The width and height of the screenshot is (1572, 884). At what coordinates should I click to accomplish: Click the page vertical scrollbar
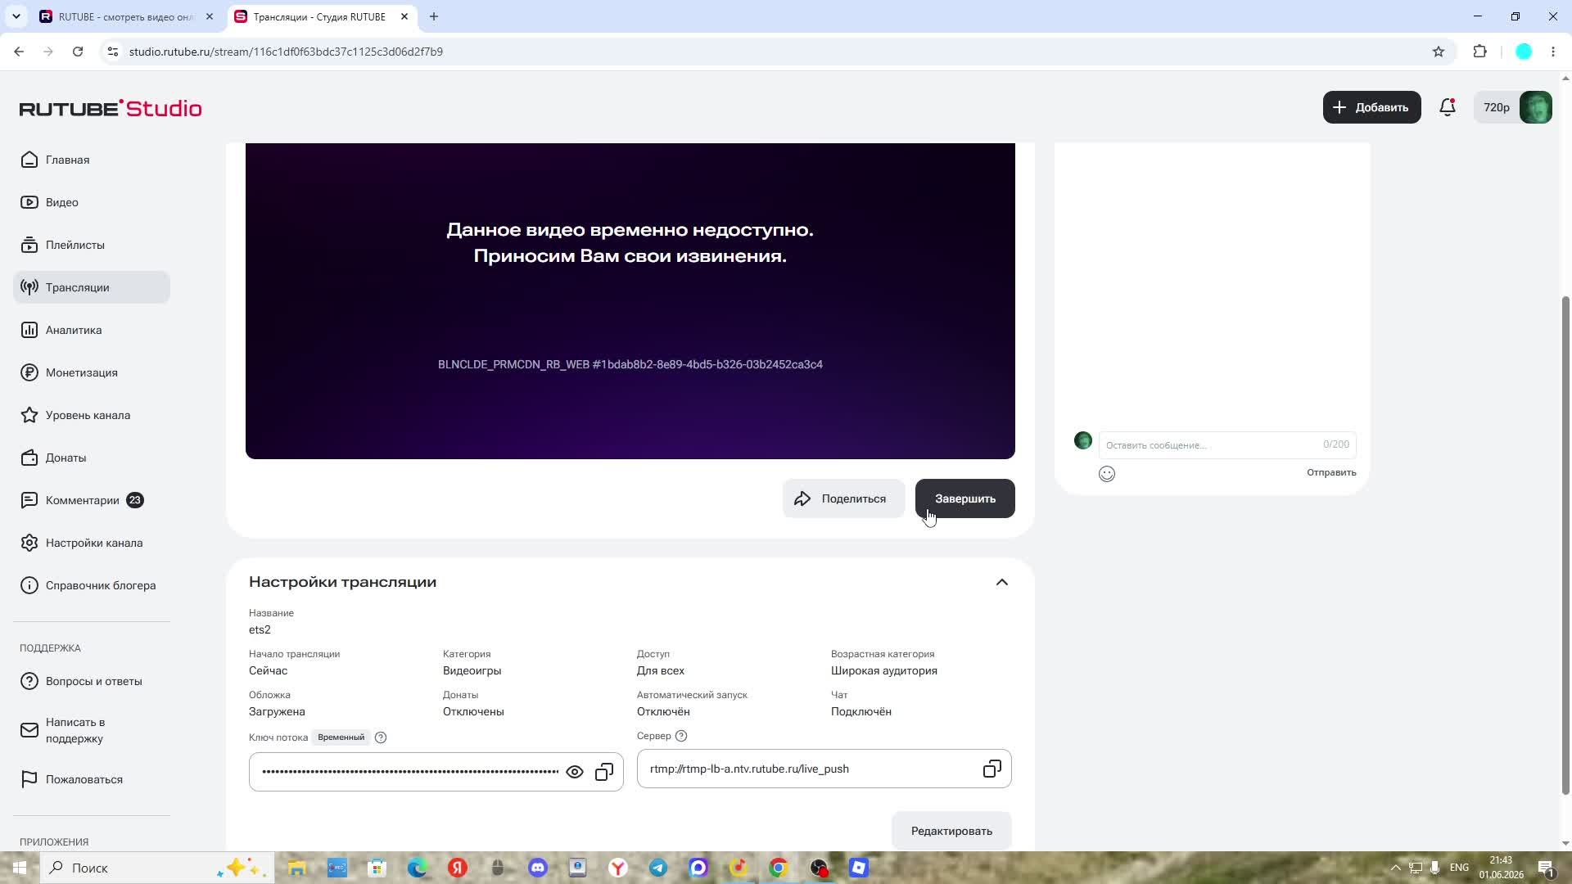click(1565, 544)
